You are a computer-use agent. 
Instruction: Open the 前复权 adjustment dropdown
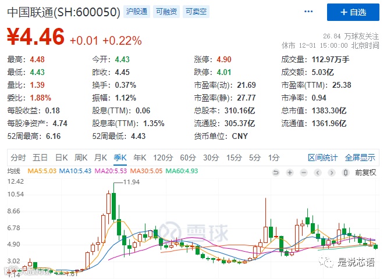pyautogui.click(x=365, y=173)
